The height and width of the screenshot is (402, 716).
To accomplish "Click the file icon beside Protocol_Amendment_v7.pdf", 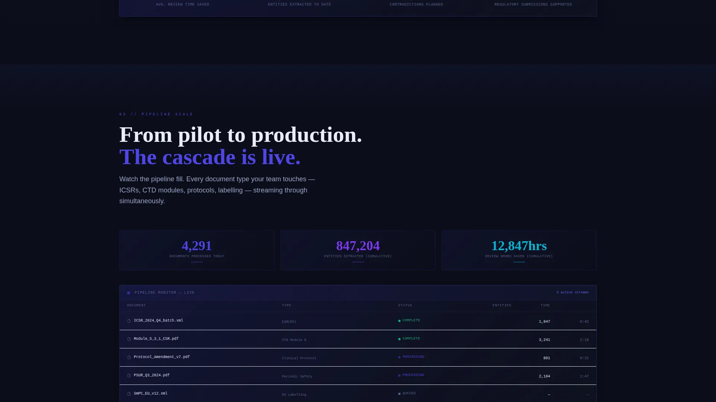I will point(129,357).
